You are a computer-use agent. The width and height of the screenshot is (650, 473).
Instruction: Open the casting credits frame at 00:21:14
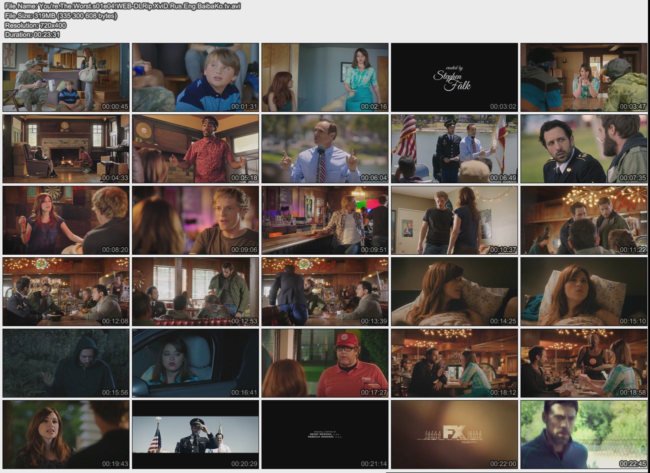click(x=325, y=435)
